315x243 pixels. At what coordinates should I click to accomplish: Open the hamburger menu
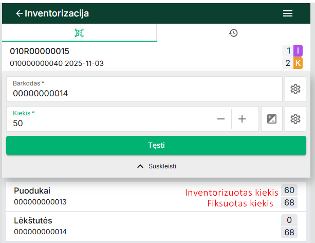tap(288, 13)
